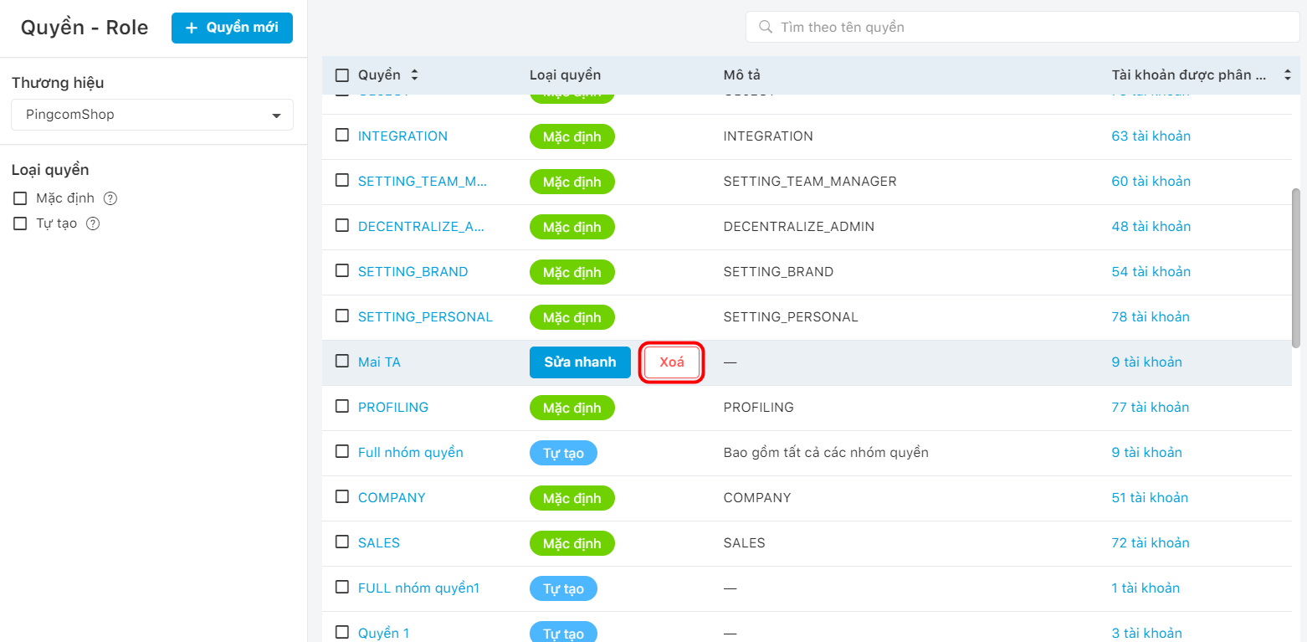Open the PingcomShop brand dropdown
The image size is (1307, 642).
pos(152,115)
